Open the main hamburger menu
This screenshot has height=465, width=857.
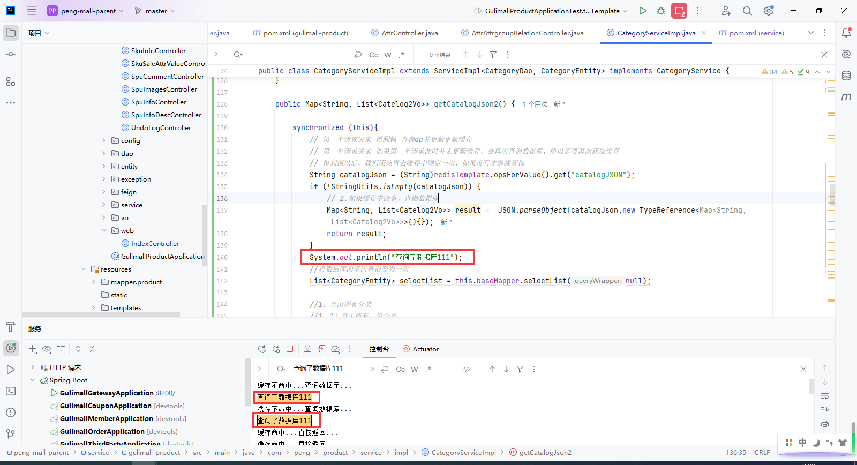32,11
